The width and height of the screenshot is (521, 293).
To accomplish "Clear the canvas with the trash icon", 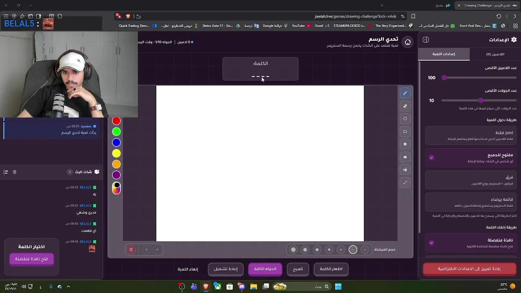I will pyautogui.click(x=131, y=249).
